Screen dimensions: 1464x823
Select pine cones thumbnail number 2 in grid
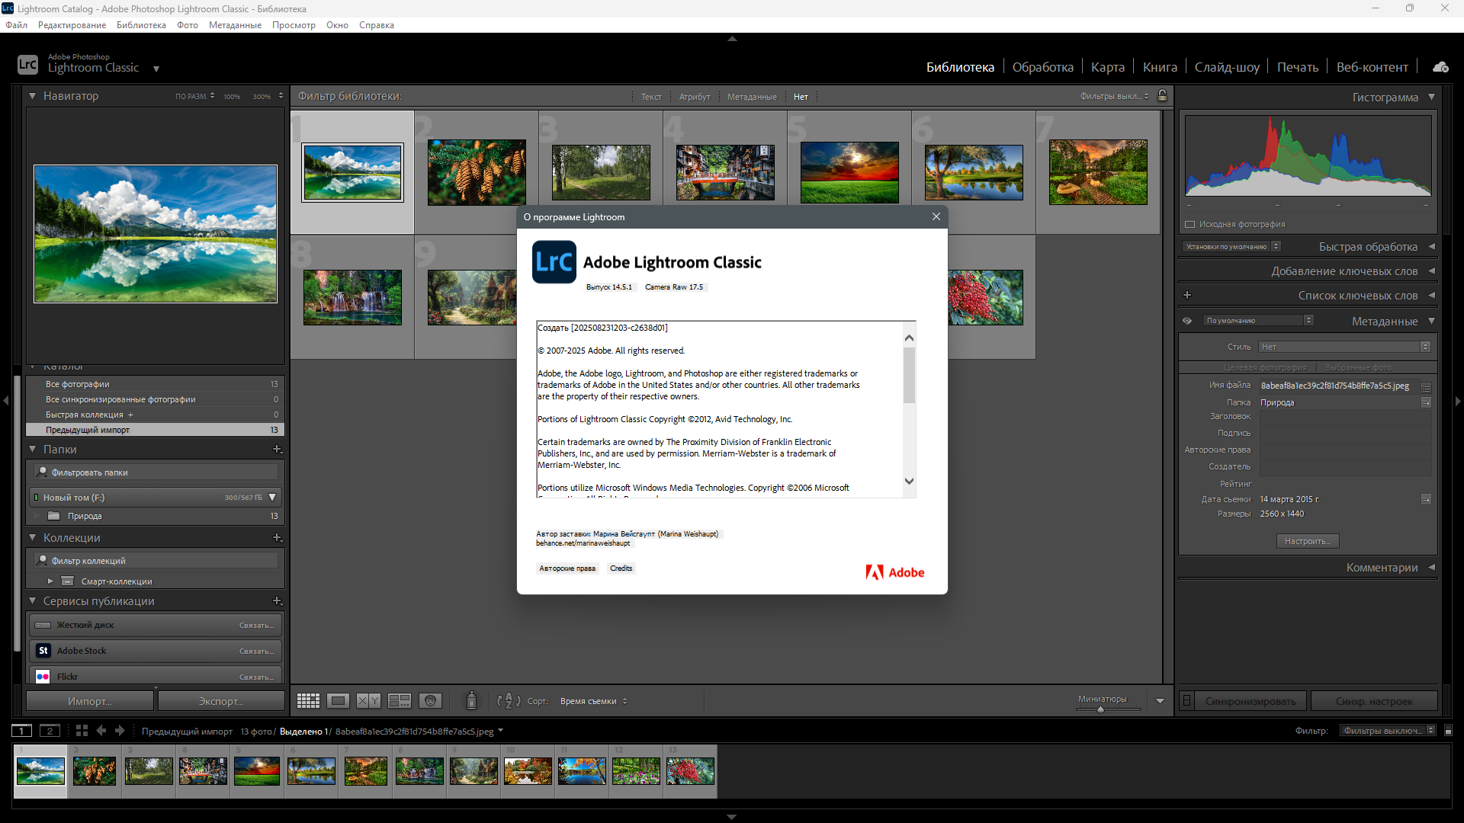[477, 172]
